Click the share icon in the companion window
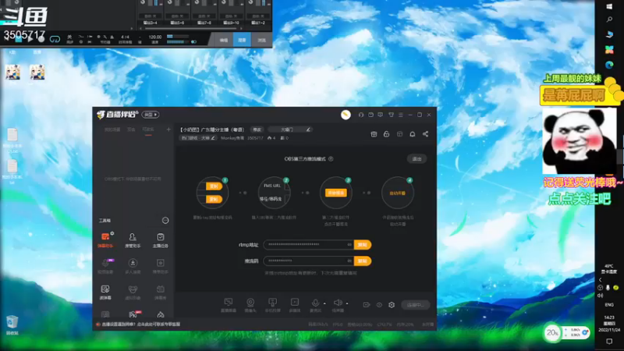Viewport: 624px width, 351px height. click(x=425, y=134)
